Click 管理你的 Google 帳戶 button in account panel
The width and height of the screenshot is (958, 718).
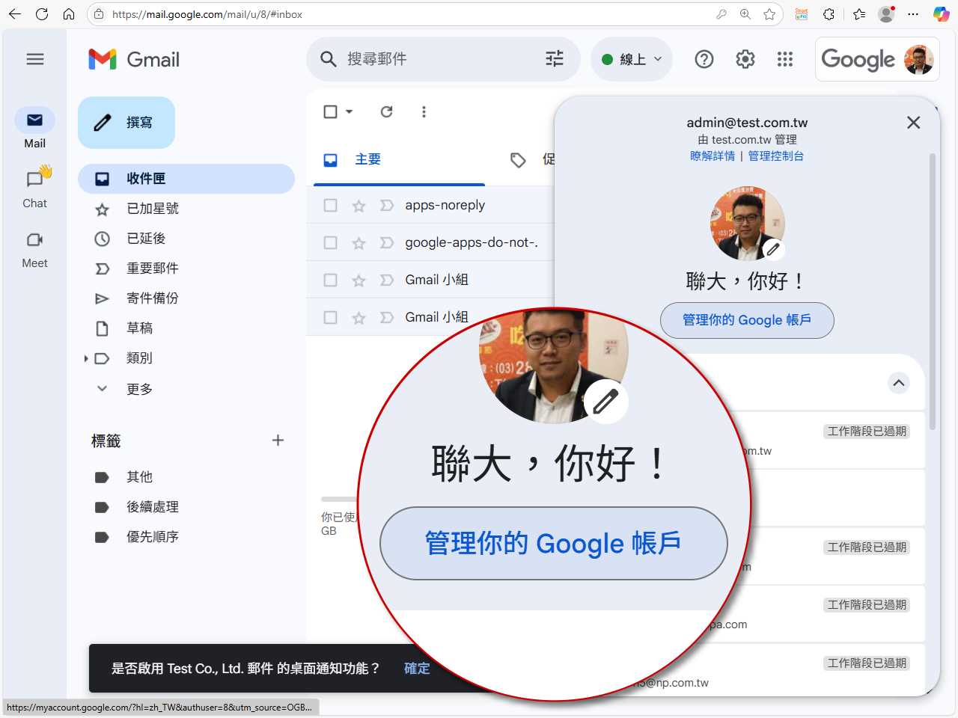(x=747, y=320)
